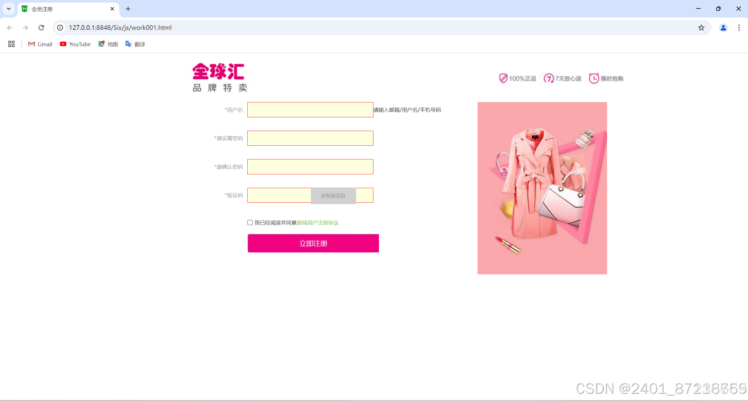Click the 100%正品 shield icon

503,78
